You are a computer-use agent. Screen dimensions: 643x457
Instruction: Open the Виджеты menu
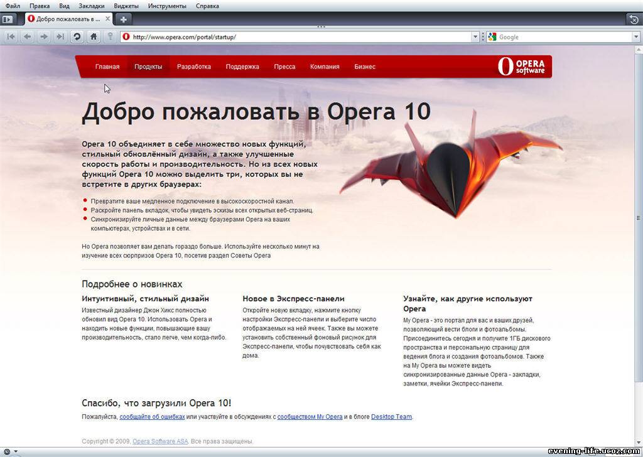point(126,6)
